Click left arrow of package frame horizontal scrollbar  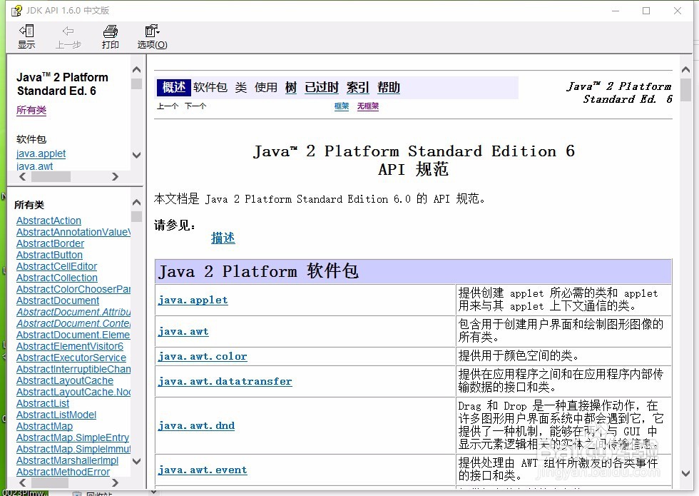click(23, 177)
